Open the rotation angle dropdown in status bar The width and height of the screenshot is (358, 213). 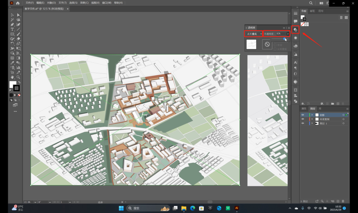pos(50,202)
